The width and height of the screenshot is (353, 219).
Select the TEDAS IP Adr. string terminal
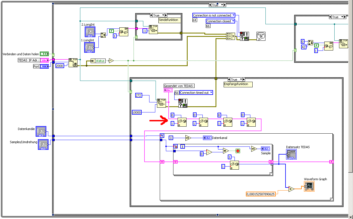click(45, 60)
